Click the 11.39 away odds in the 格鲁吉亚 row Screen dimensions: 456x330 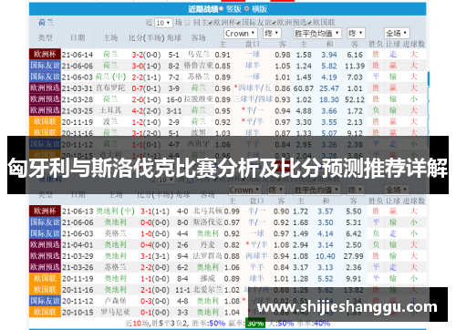[355, 66]
